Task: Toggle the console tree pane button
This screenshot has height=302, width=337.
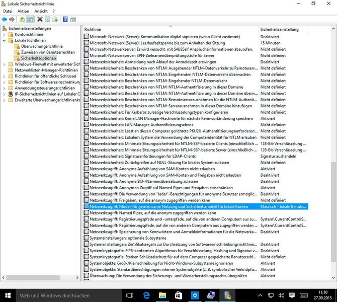Action: [x=30, y=19]
